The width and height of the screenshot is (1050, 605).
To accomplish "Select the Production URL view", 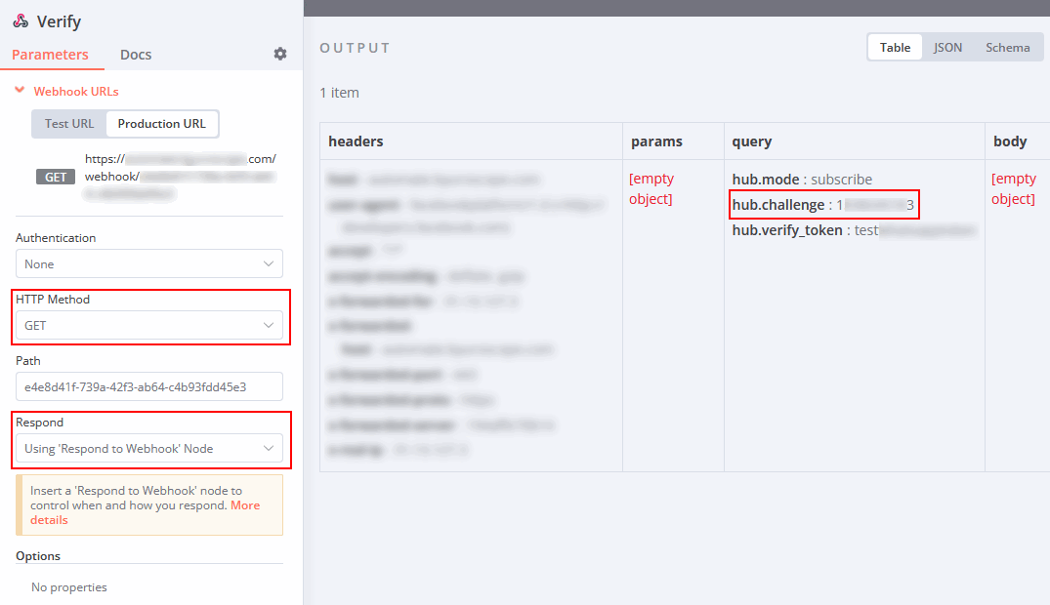I will tap(162, 123).
